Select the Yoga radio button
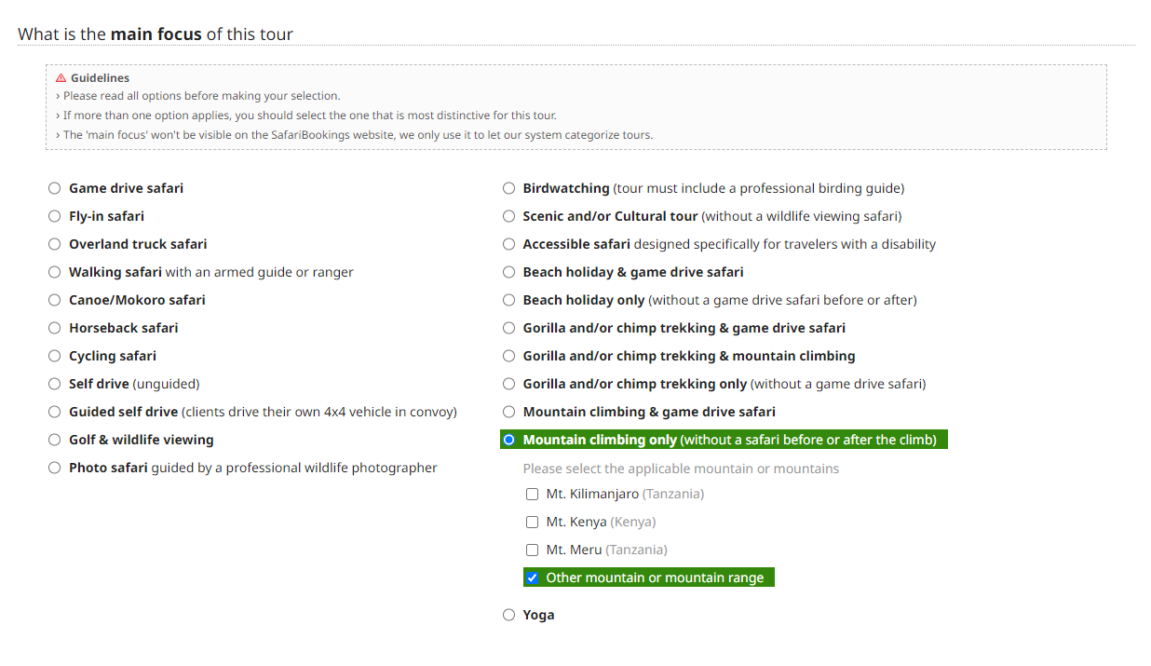 click(508, 615)
